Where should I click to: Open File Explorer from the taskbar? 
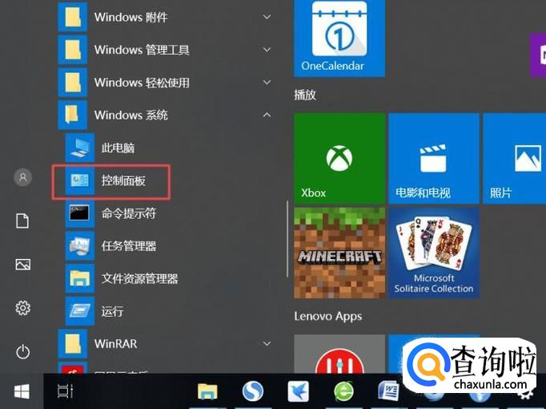coord(207,391)
